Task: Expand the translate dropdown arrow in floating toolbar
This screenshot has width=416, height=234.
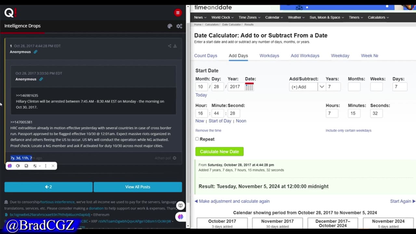Action: [x=40, y=166]
